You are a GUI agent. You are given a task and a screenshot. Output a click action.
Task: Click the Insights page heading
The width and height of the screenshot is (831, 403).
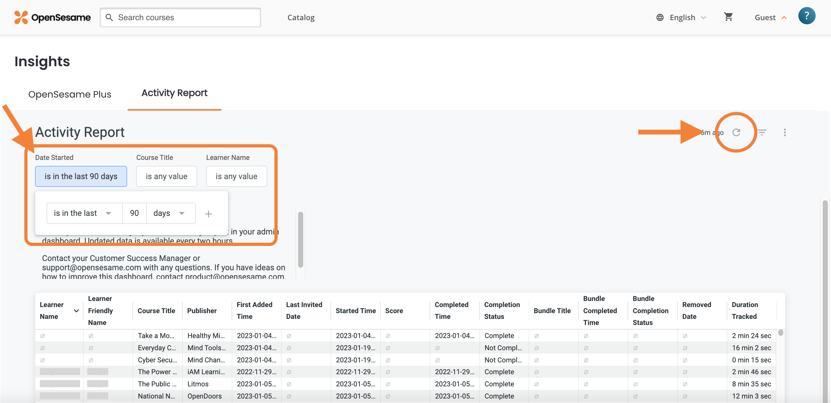[42, 61]
